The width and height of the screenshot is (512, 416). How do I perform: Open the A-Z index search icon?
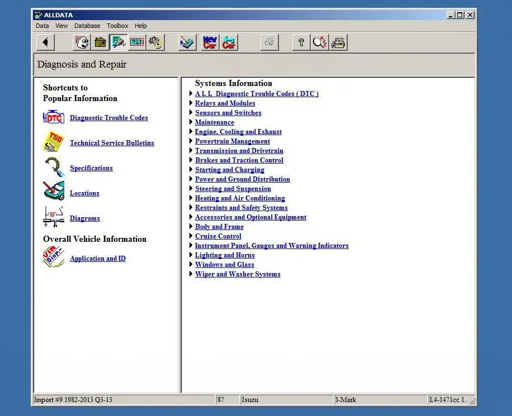[319, 42]
